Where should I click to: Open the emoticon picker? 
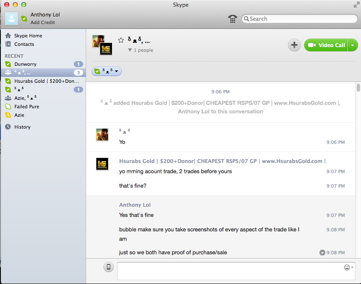[x=348, y=267]
